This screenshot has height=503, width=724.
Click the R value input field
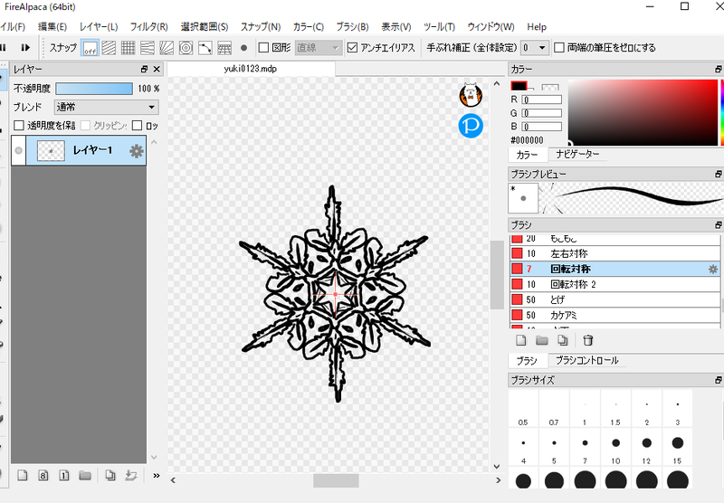541,100
